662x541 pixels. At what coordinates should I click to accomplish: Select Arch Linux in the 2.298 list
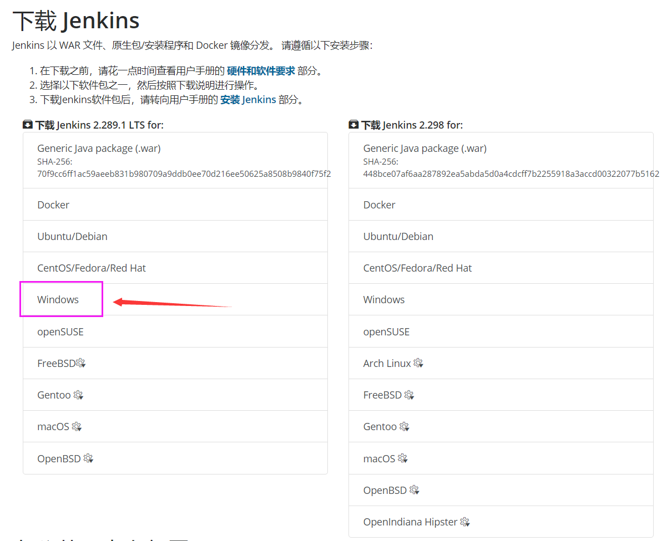click(501, 363)
